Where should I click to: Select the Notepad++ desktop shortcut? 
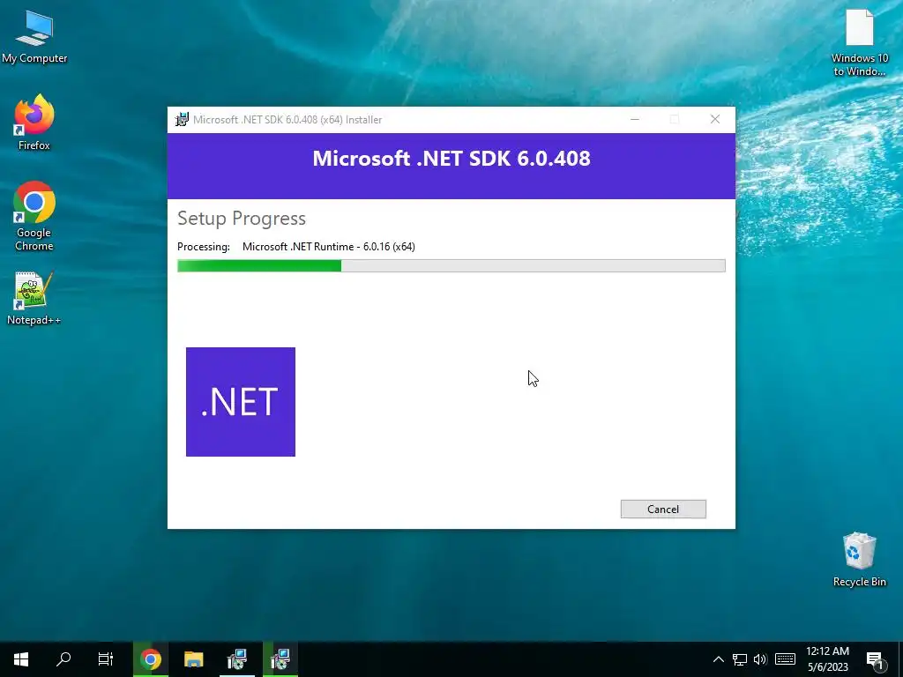(34, 298)
